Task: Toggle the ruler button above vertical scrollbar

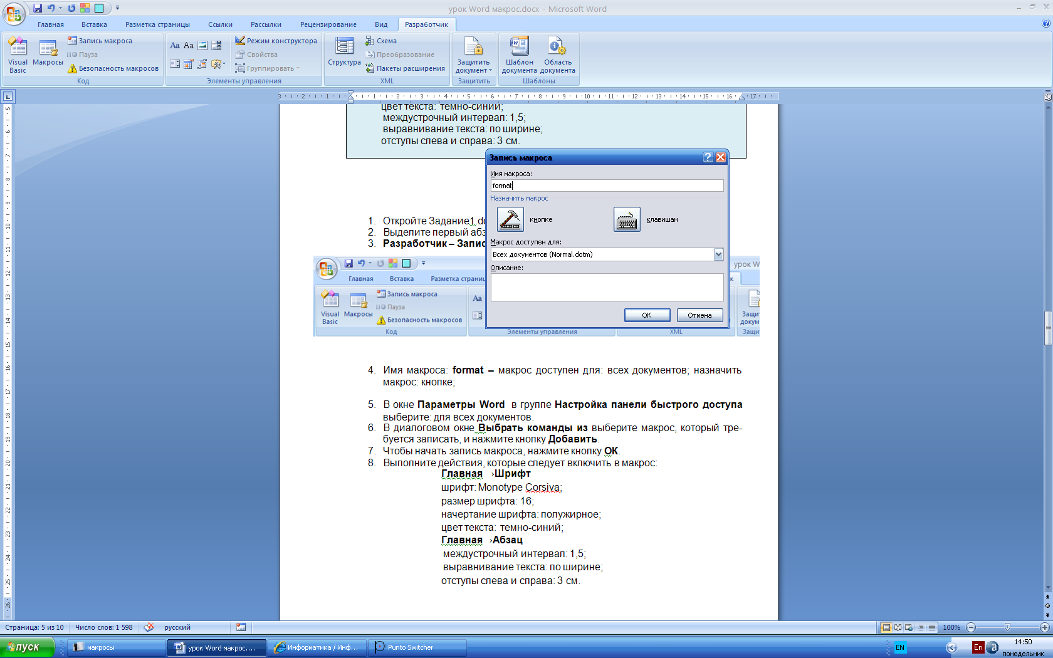Action: [1048, 97]
